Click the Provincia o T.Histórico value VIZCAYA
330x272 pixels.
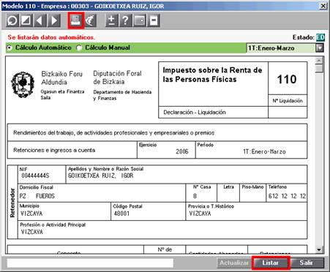(x=200, y=214)
